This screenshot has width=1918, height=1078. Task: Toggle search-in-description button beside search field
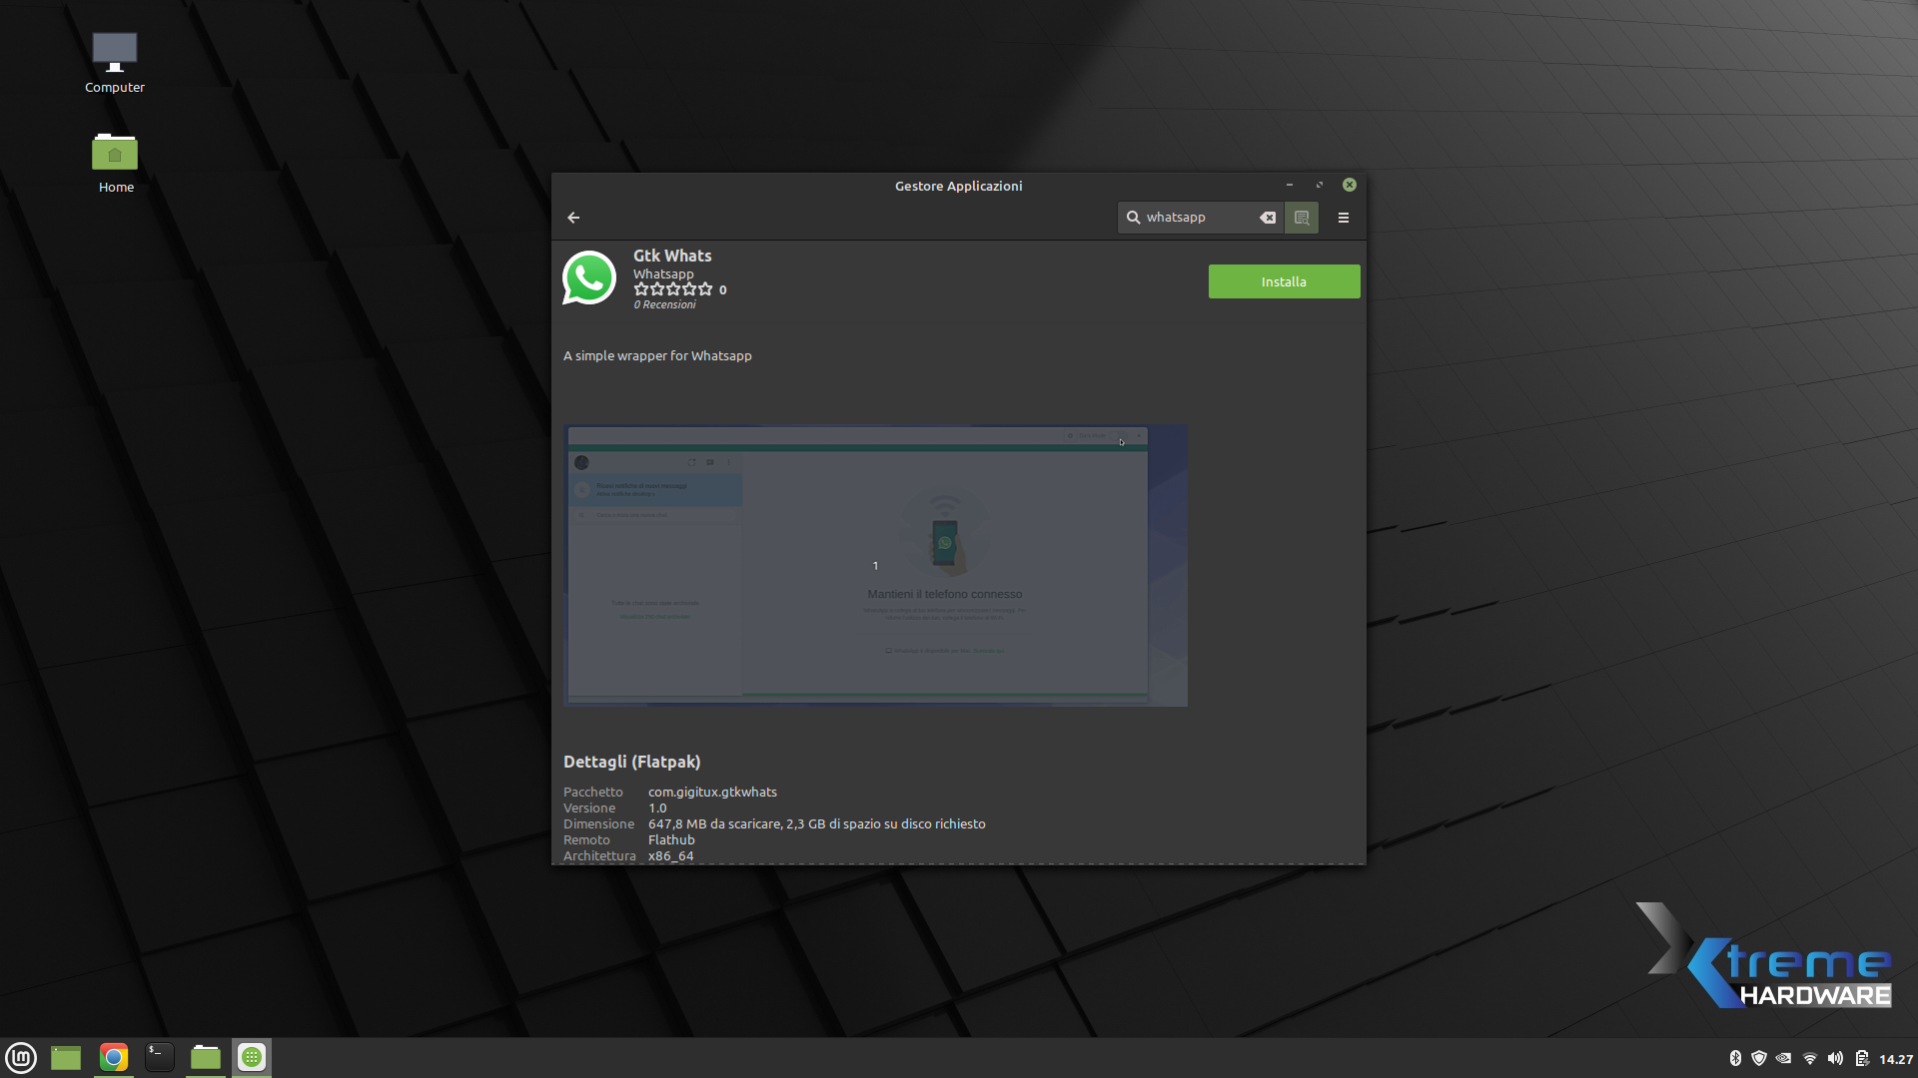point(1302,218)
